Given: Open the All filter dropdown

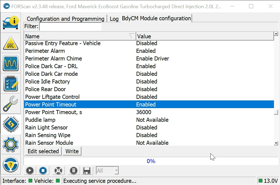Looking at the screenshot, I should [107, 170].
